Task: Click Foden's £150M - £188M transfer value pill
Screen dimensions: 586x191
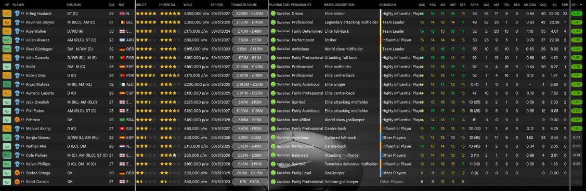Action: 250,111
